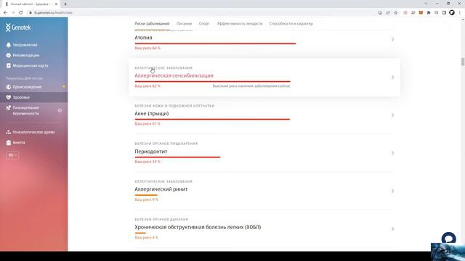
Task: Reload the page with the refresh icon
Action: [21, 13]
